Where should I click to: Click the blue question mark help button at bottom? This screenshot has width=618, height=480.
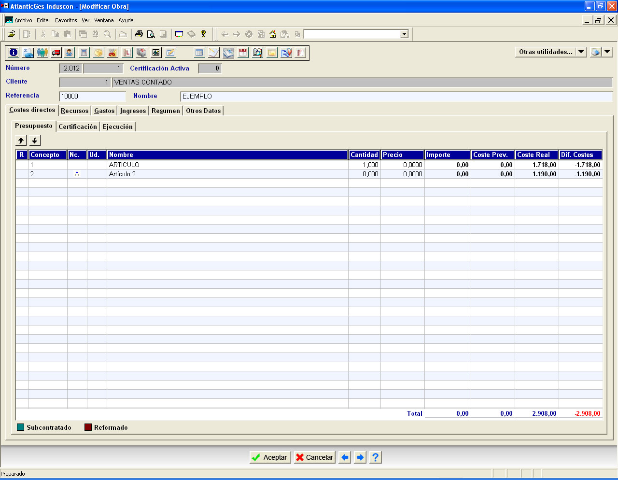[x=375, y=457]
